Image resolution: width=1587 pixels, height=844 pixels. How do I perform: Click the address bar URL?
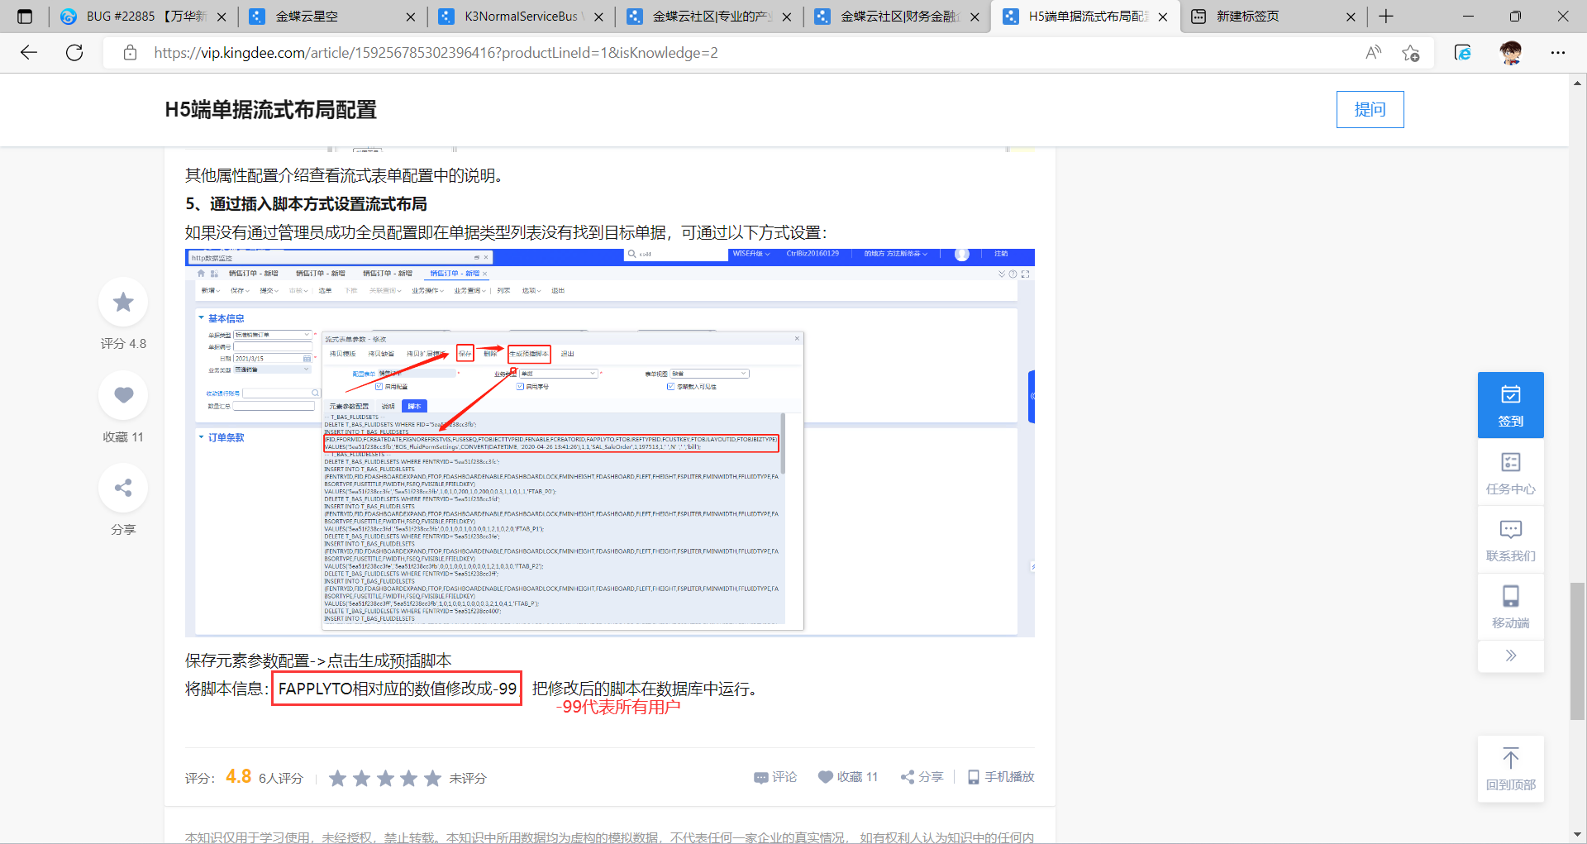pos(436,53)
